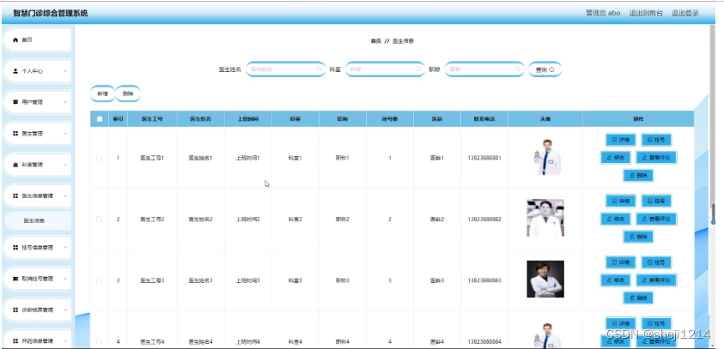Open 查看评论 for 医生姓名2 row

coord(656,219)
